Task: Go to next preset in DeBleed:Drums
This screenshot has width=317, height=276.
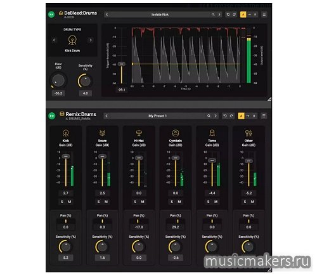Action: tap(219, 15)
